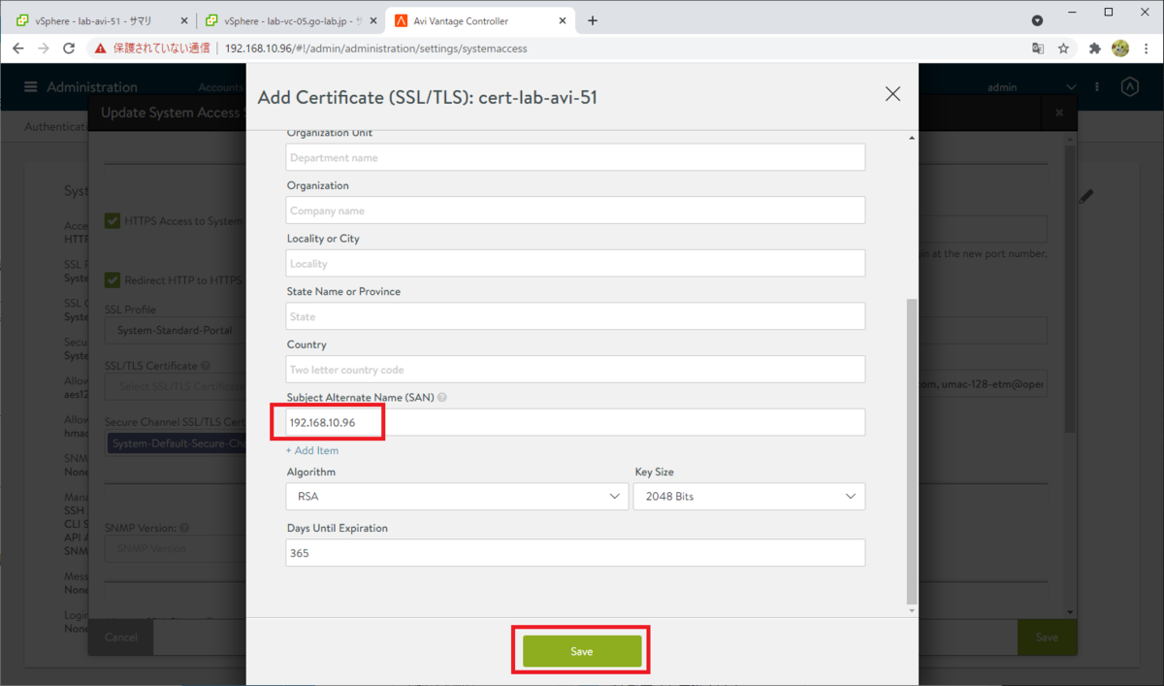Click the address bar URL
The height and width of the screenshot is (686, 1164).
tap(376, 48)
